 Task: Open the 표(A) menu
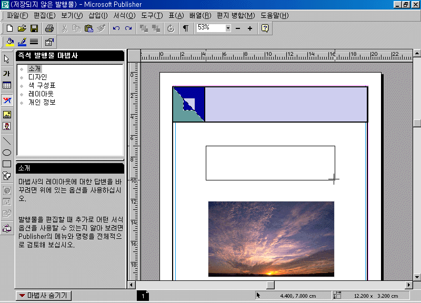coord(176,16)
